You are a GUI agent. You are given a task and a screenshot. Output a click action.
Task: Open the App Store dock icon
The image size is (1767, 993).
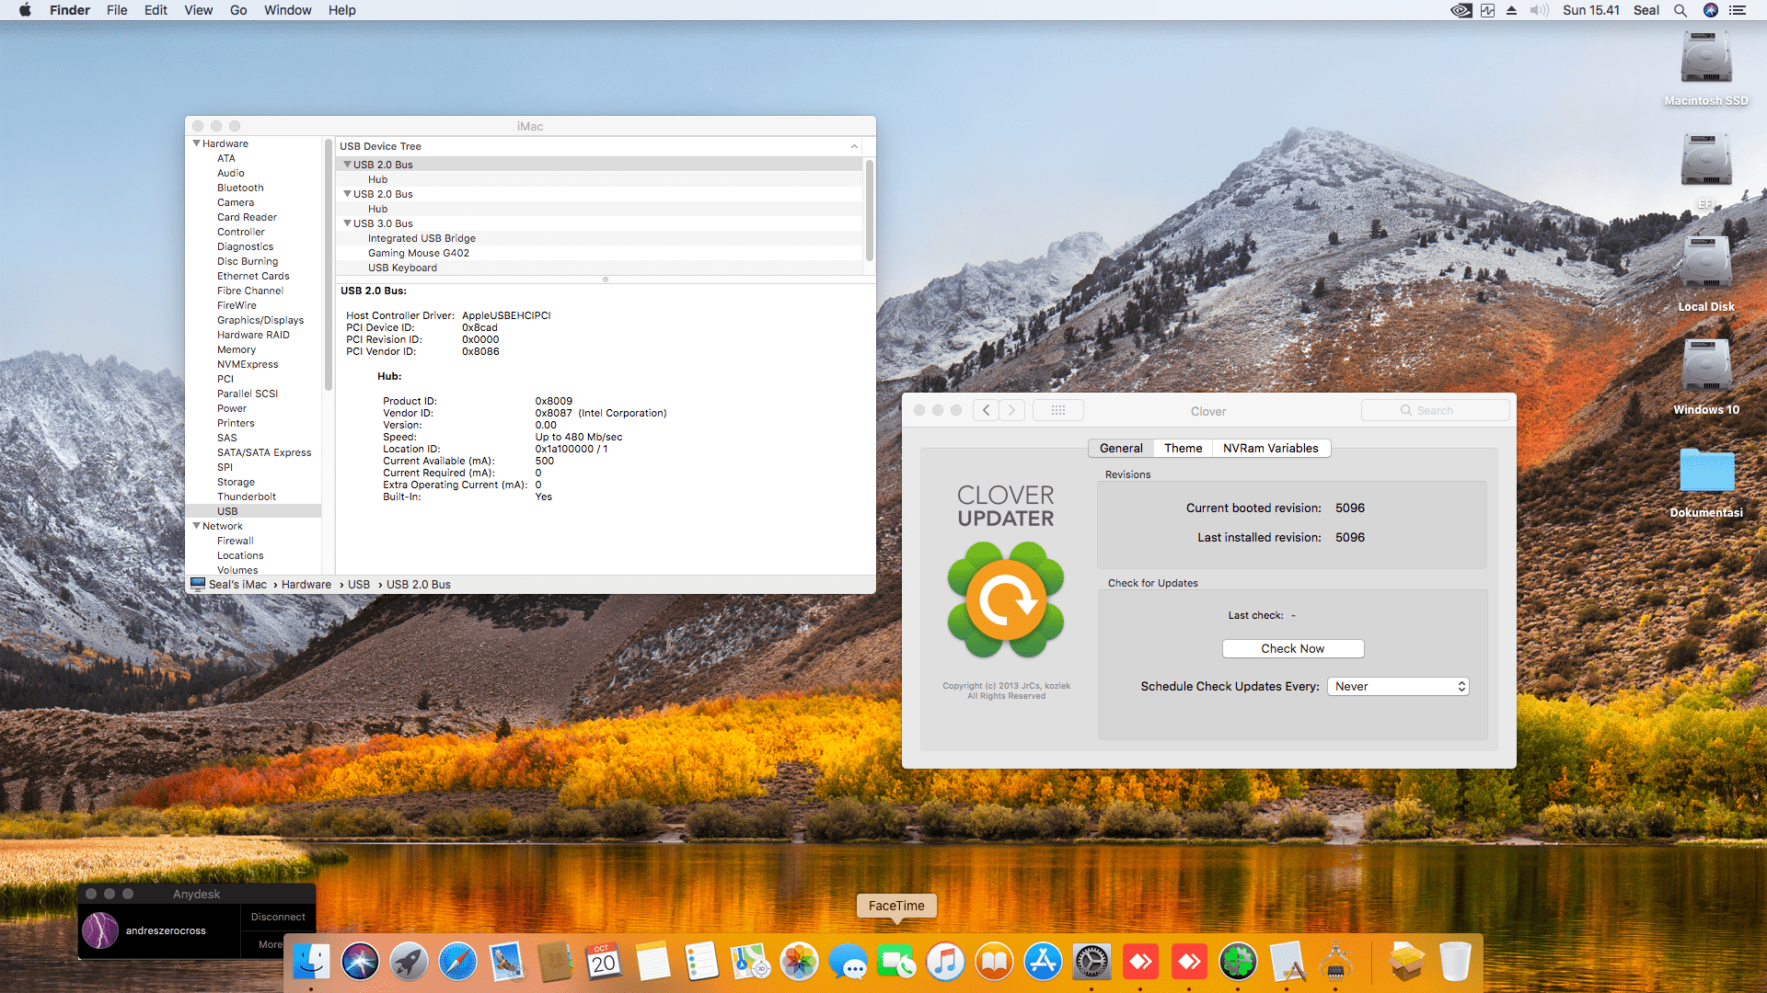[x=1043, y=963]
